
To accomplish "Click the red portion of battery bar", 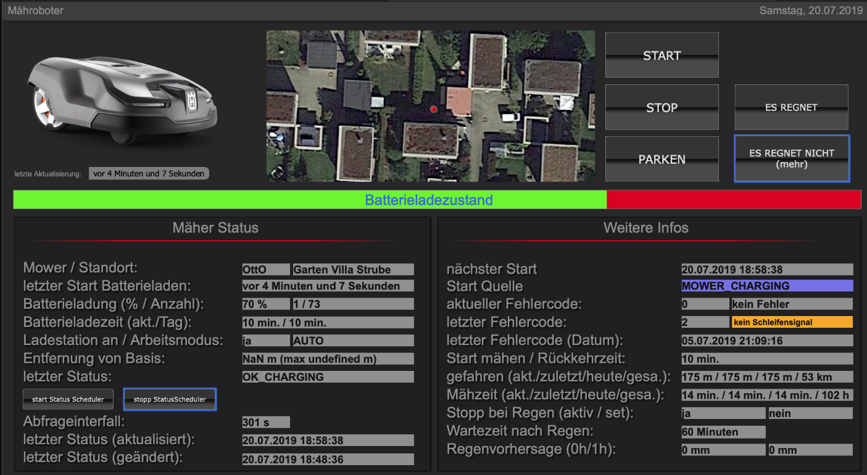I will (x=733, y=200).
